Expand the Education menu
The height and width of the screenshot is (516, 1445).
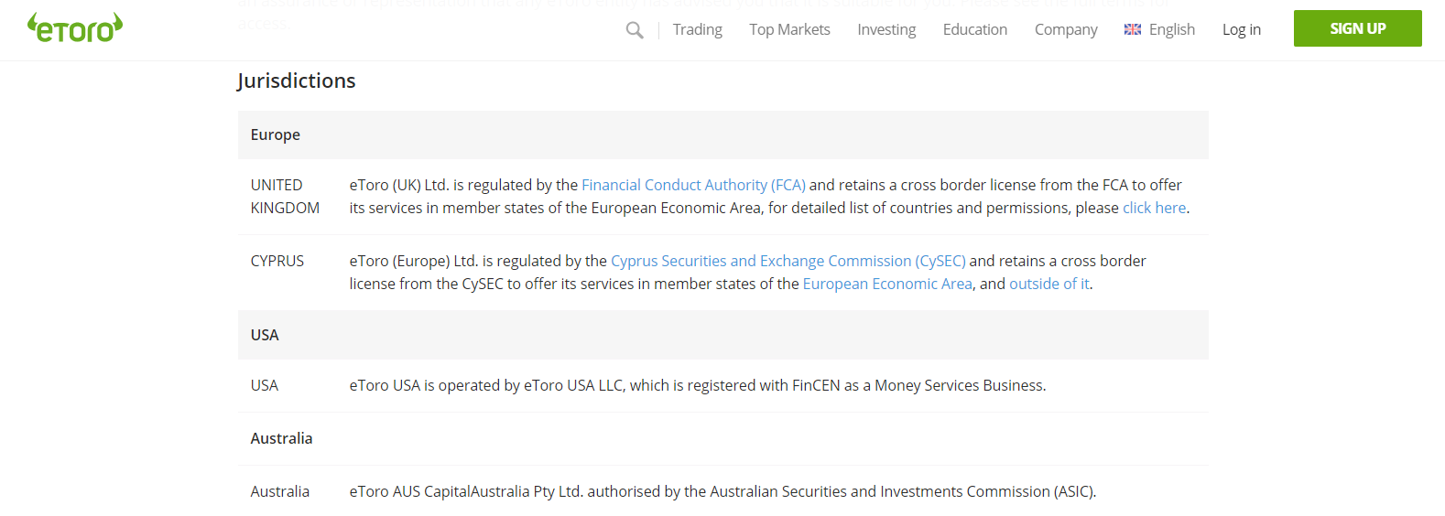[x=974, y=29]
